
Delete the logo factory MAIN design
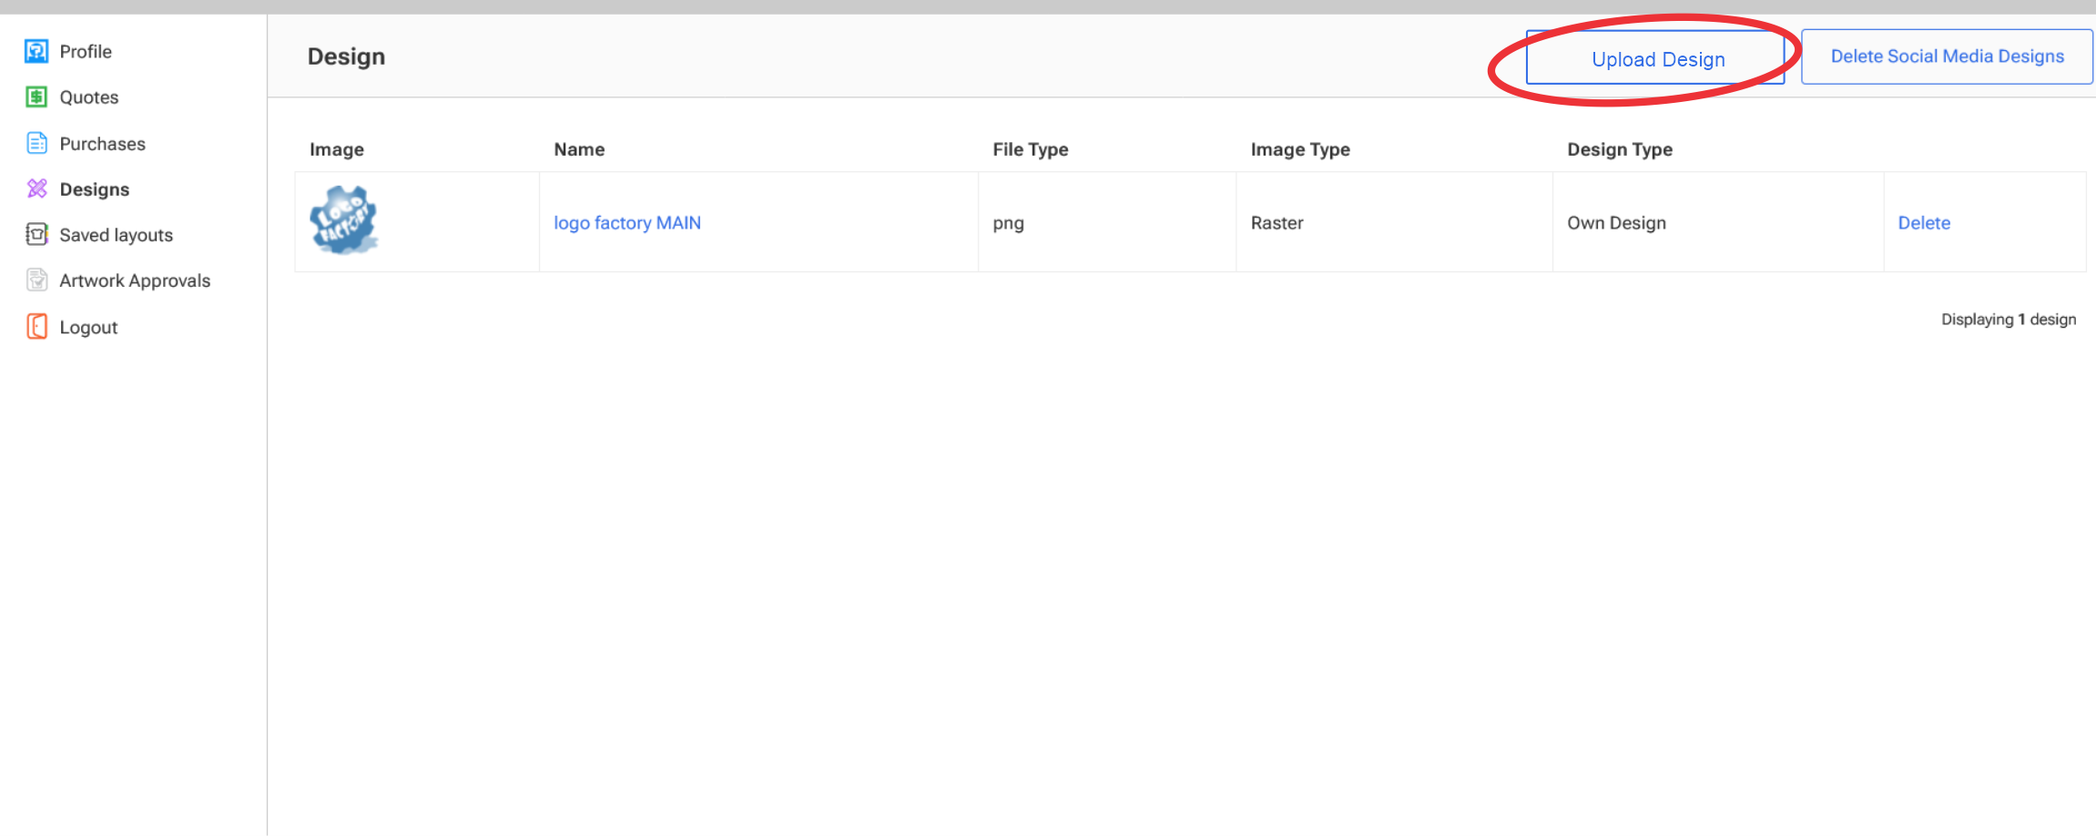[x=1924, y=223]
